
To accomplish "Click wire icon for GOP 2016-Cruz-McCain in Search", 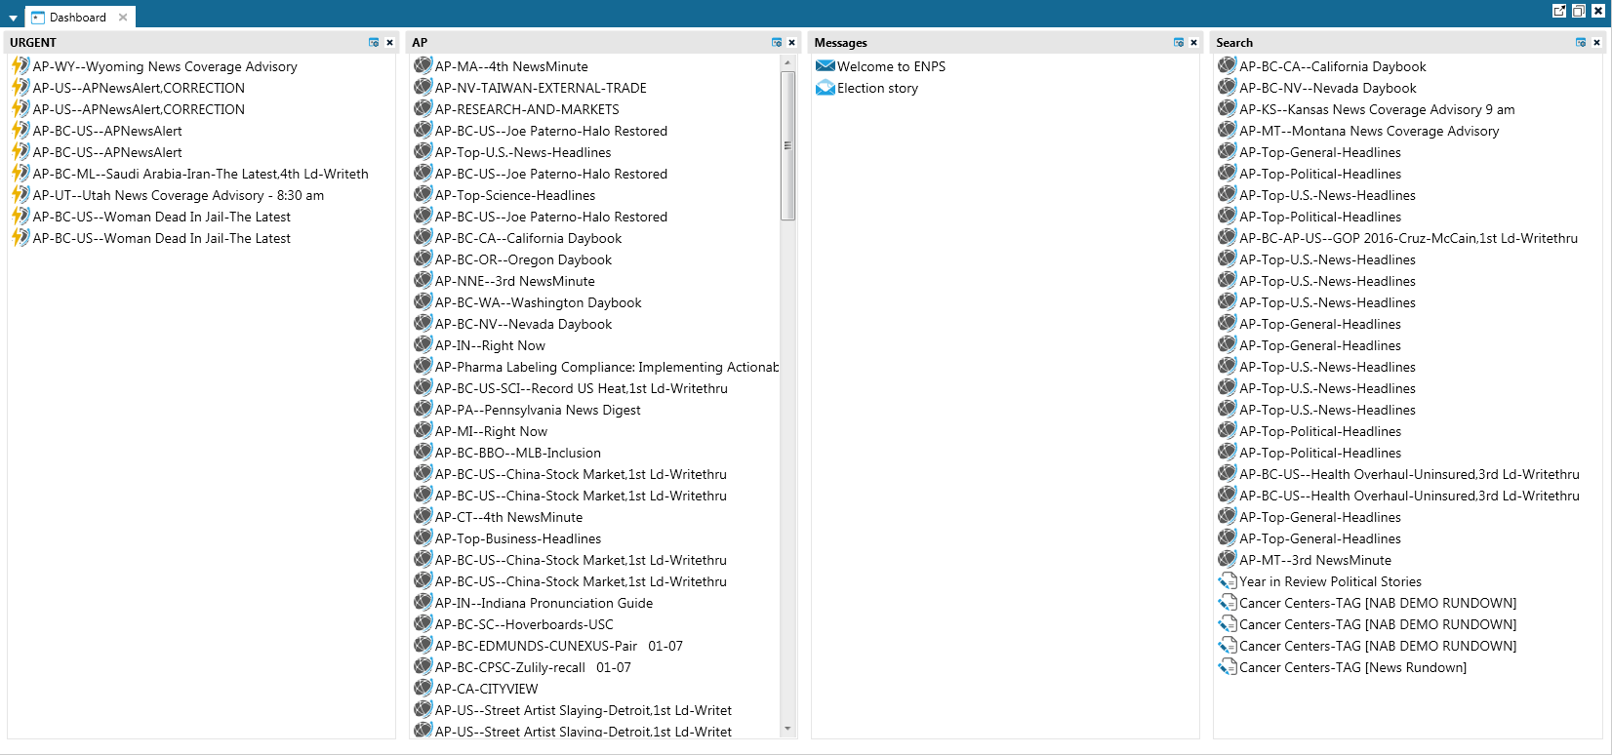I will pos(1228,237).
